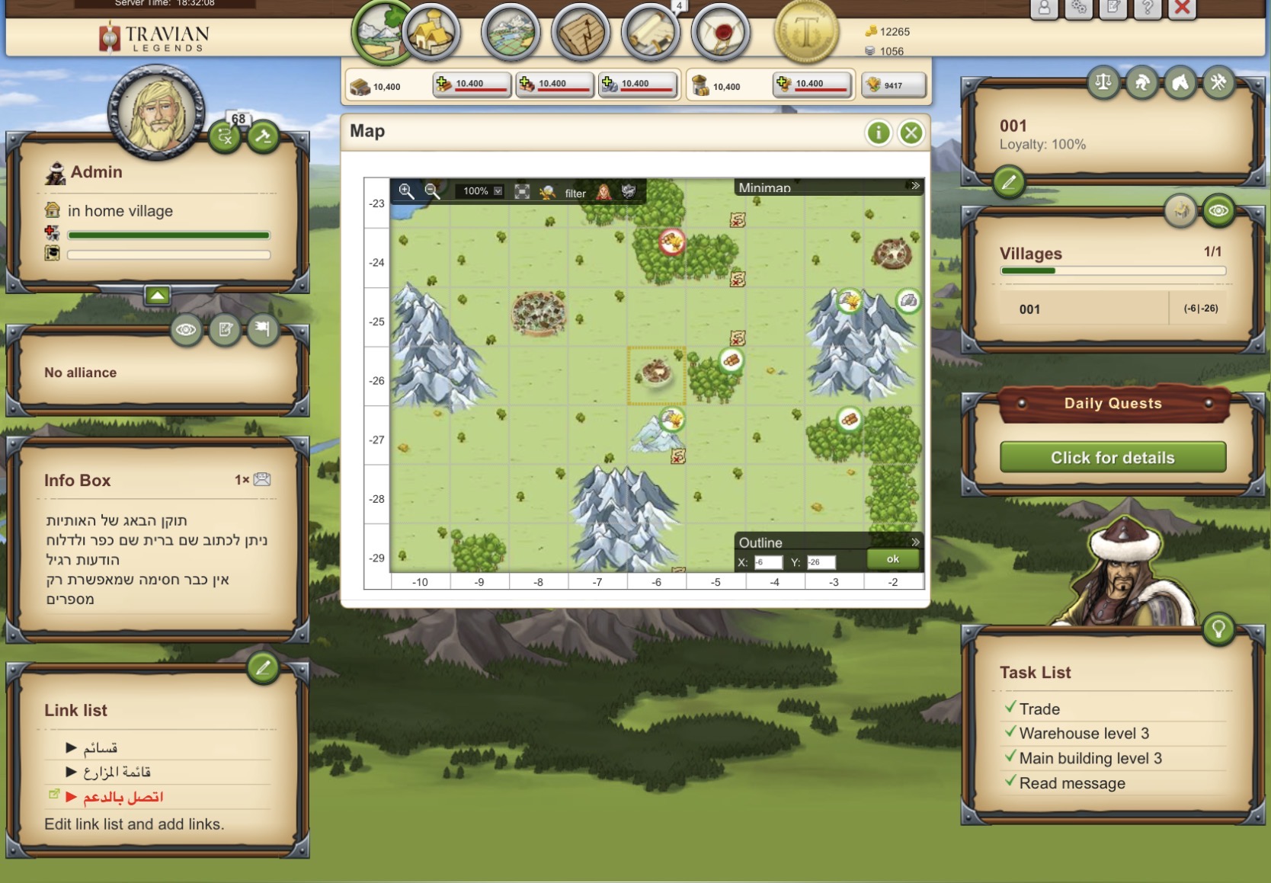
Task: Toggle village watch with the eye icon
Action: coord(1219,212)
